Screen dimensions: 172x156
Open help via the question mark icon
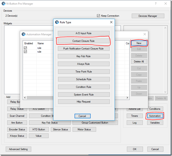click(x=156, y=4)
